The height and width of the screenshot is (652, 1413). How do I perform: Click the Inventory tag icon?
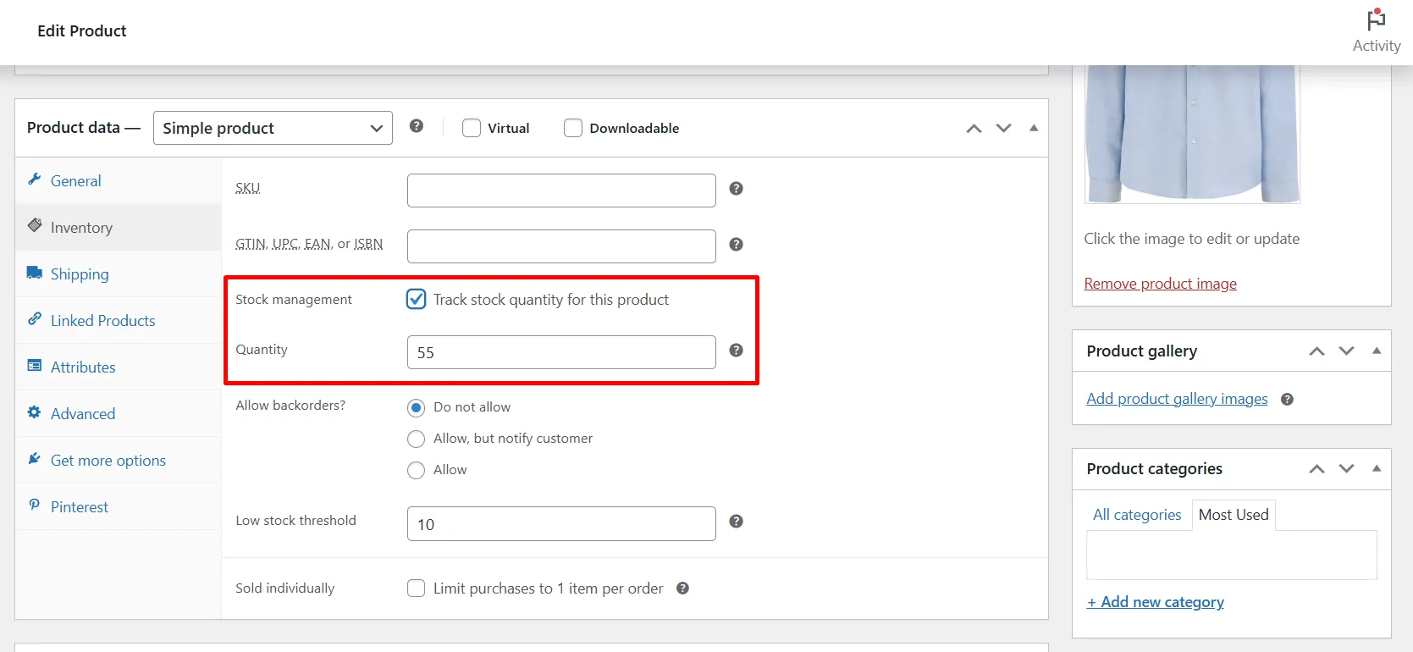point(35,225)
